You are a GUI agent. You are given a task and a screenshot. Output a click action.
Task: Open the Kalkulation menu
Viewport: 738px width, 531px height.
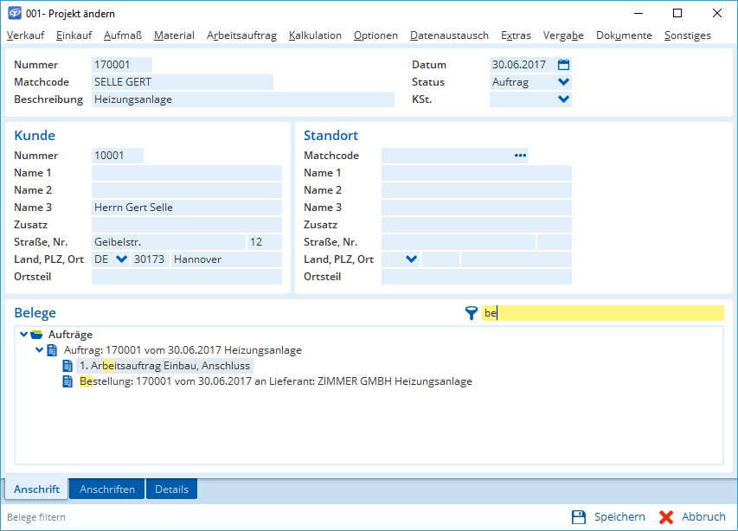(315, 35)
